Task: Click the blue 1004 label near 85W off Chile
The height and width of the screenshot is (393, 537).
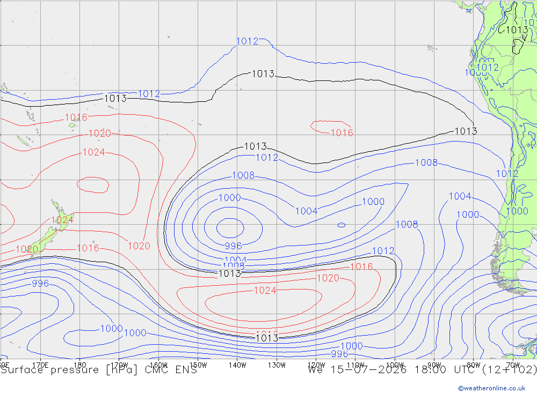Action: pyautogui.click(x=460, y=196)
